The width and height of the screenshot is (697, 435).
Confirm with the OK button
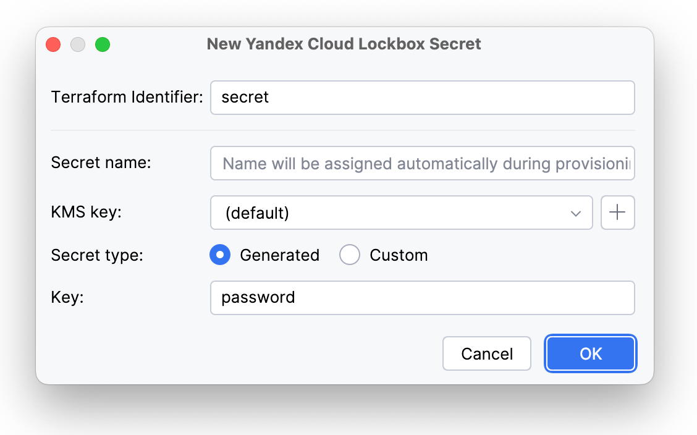(591, 353)
